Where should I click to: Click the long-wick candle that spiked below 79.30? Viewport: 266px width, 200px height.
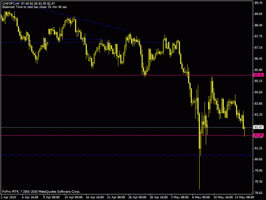(199, 151)
